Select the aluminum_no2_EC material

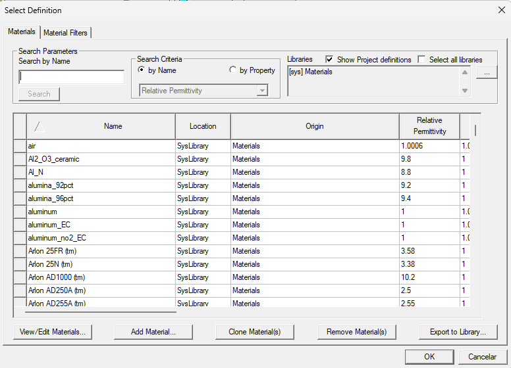click(x=241, y=238)
